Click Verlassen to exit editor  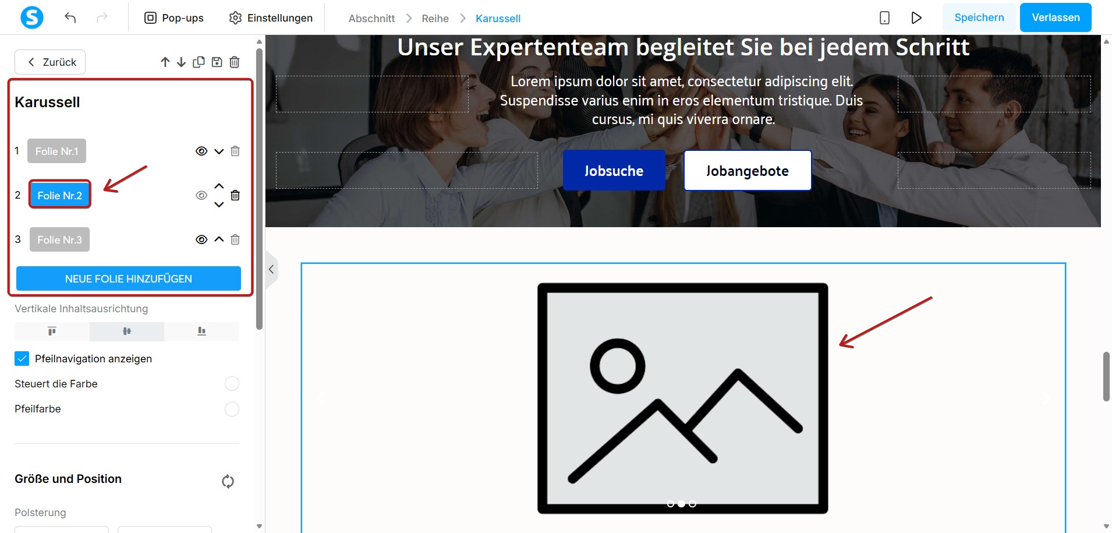pos(1056,17)
